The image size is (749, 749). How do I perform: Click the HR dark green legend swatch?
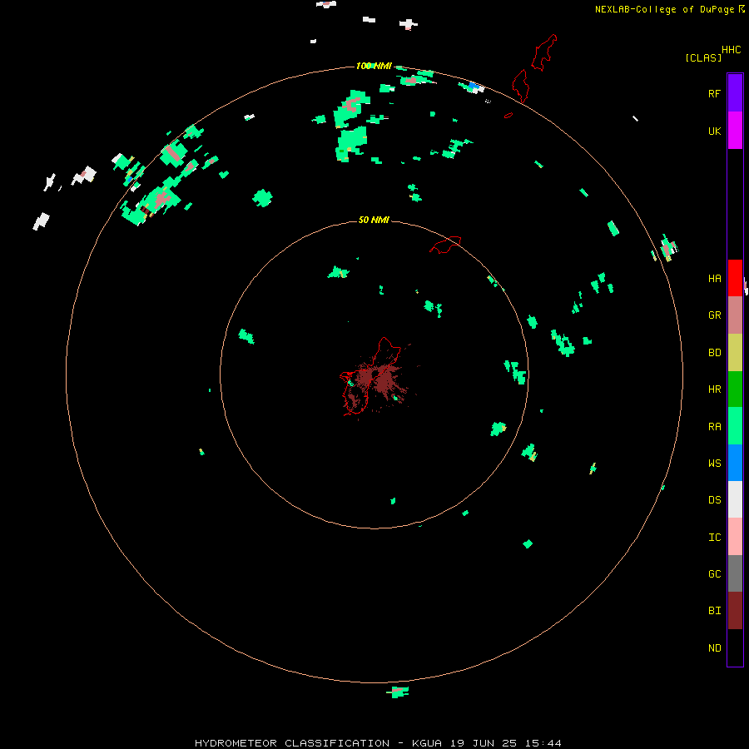click(x=735, y=389)
